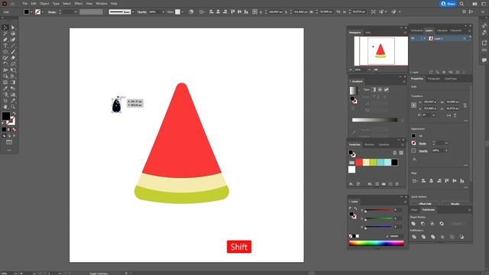The width and height of the screenshot is (489, 275).
Task: Click the create new layer icon
Action: click(458, 72)
